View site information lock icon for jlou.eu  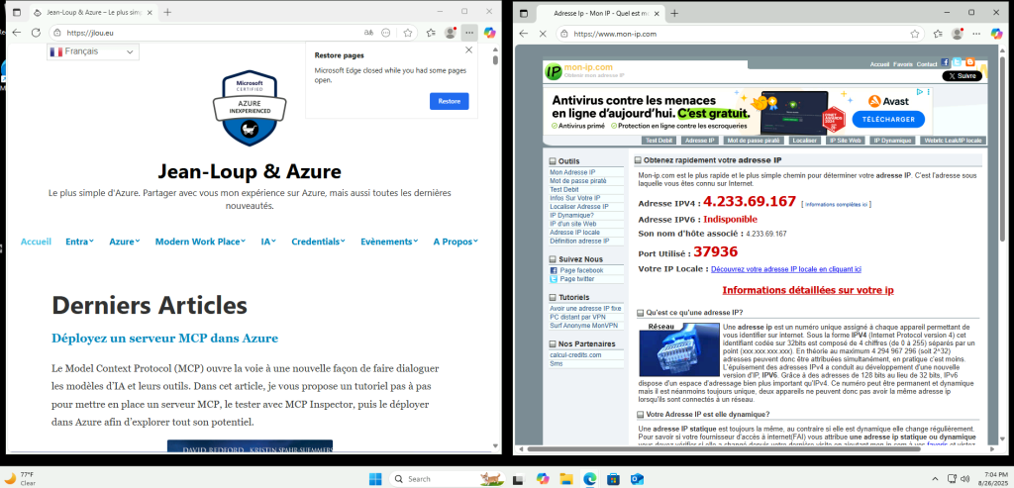click(x=58, y=33)
